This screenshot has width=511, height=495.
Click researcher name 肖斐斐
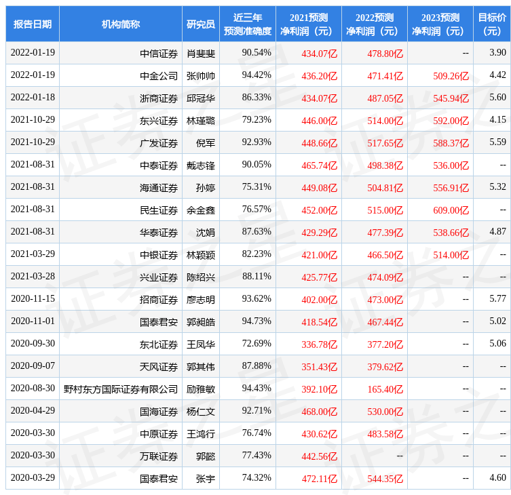tap(201, 54)
